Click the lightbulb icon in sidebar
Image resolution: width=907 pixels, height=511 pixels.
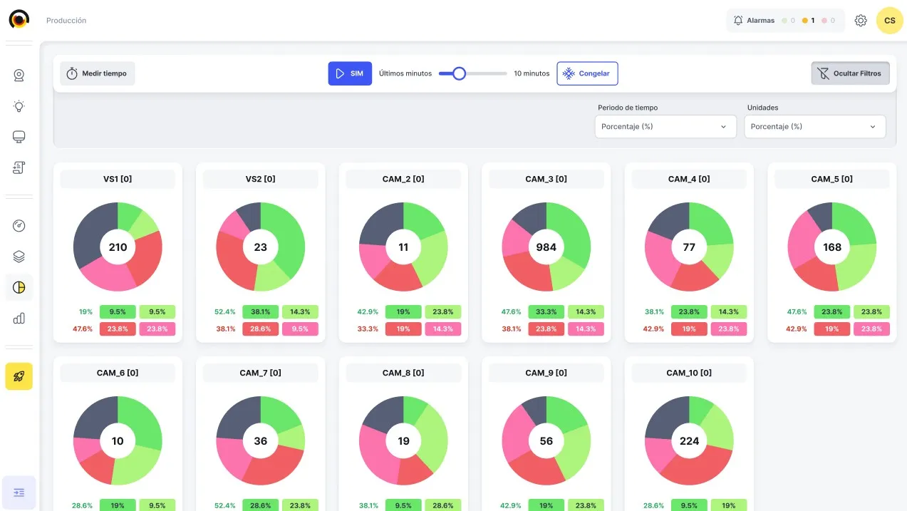click(19, 106)
